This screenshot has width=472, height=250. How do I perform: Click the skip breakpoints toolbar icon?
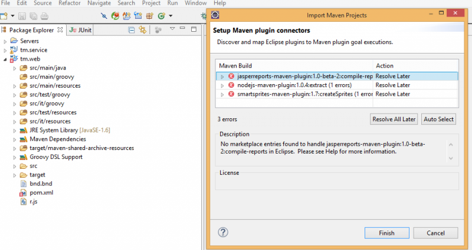[104, 16]
